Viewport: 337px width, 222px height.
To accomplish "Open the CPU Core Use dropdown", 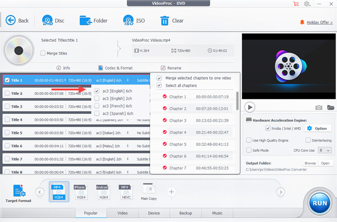I will 324,150.
